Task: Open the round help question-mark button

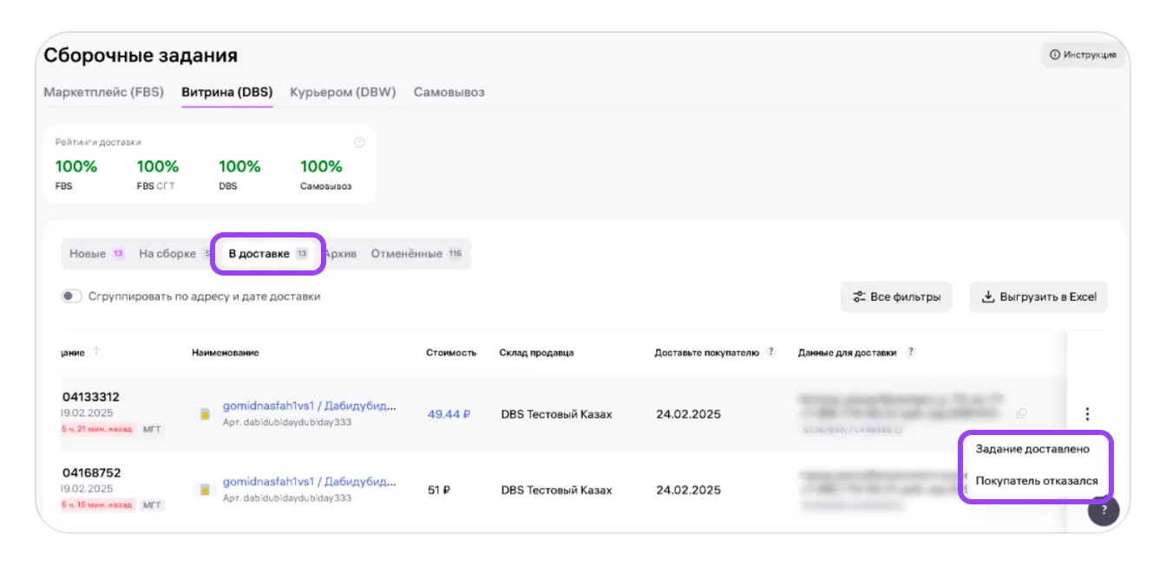Action: click(x=1104, y=510)
